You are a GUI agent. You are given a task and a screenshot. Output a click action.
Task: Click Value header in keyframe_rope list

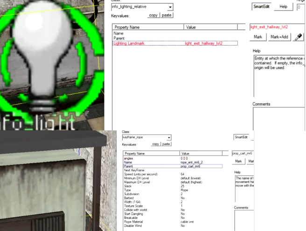click(201, 154)
